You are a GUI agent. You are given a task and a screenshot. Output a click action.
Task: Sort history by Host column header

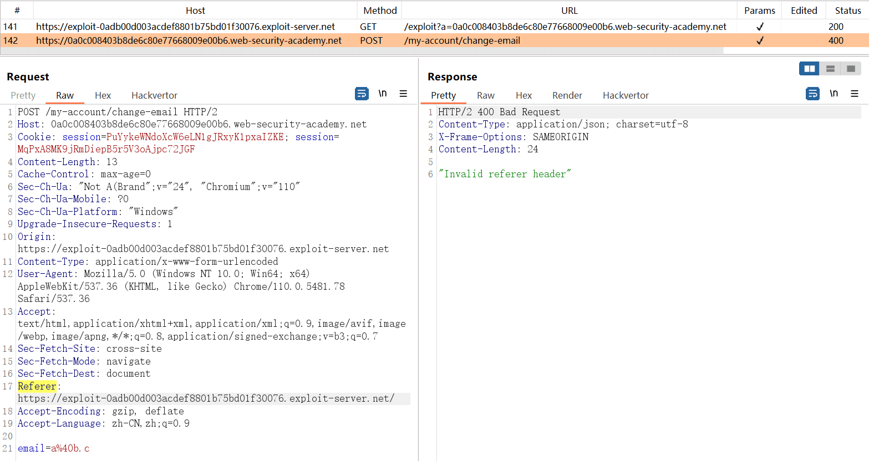click(x=195, y=11)
